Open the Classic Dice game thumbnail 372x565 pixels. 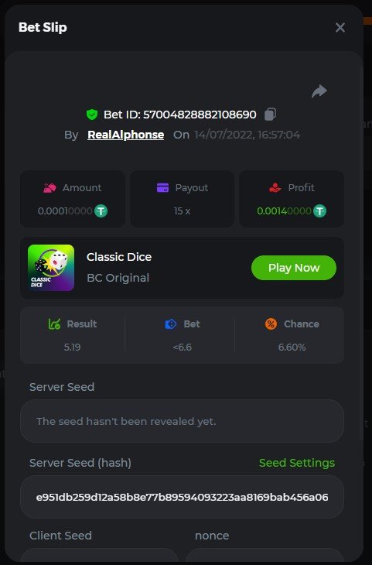pos(51,268)
